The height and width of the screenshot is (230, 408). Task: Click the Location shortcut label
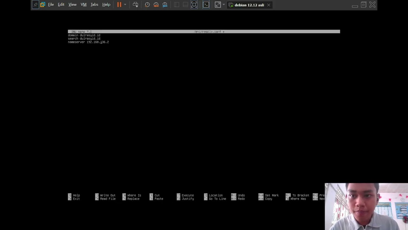click(216, 195)
